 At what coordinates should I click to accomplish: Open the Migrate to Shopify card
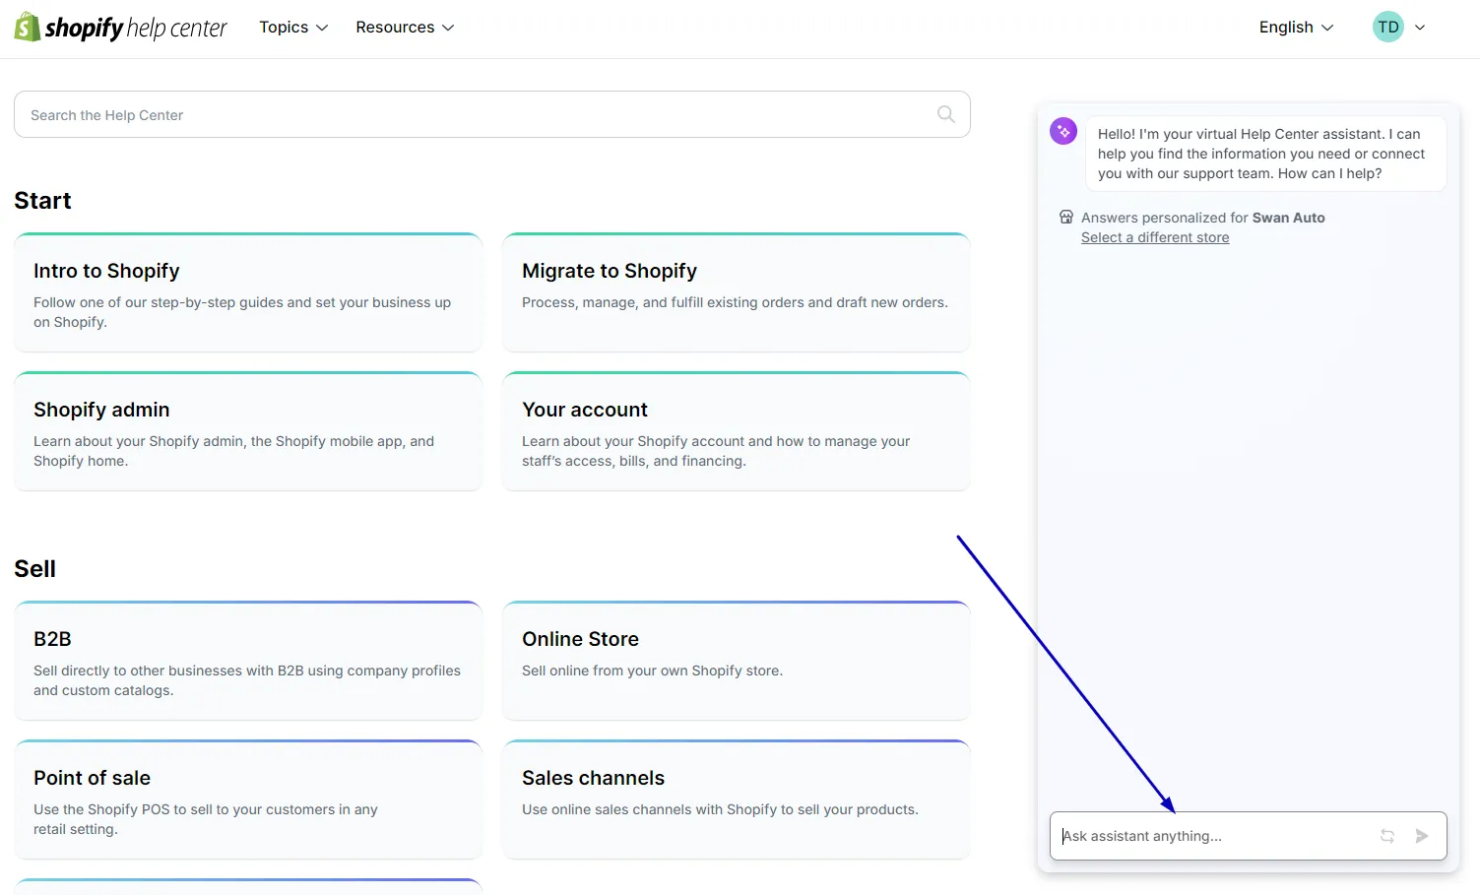[737, 292]
